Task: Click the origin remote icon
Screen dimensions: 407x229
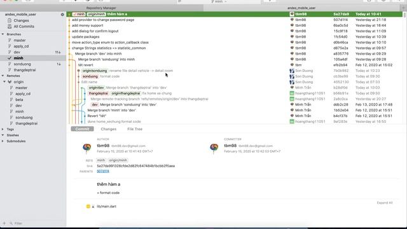Action: tap(10, 82)
